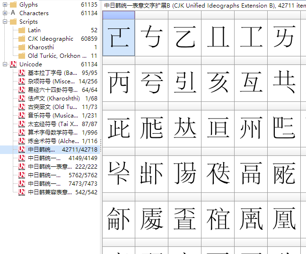The height and width of the screenshot is (254, 306).
Task: Click the 炼金术符号 (Alchemical) block icon
Action: (x=21, y=141)
